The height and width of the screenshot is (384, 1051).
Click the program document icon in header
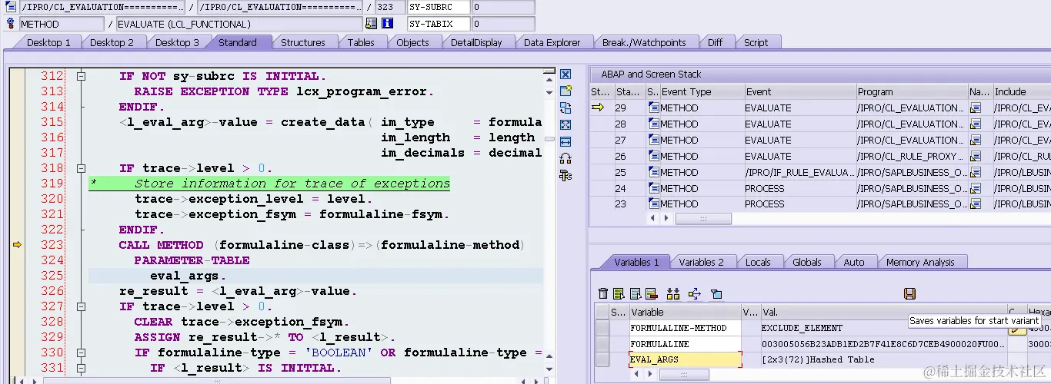point(11,7)
